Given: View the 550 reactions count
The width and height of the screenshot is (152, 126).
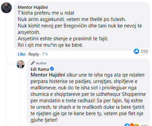Looking at the screenshot, I should point(144,51).
